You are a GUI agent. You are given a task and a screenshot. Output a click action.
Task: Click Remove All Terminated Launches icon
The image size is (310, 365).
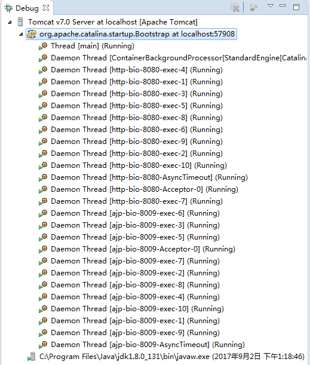(235, 7)
